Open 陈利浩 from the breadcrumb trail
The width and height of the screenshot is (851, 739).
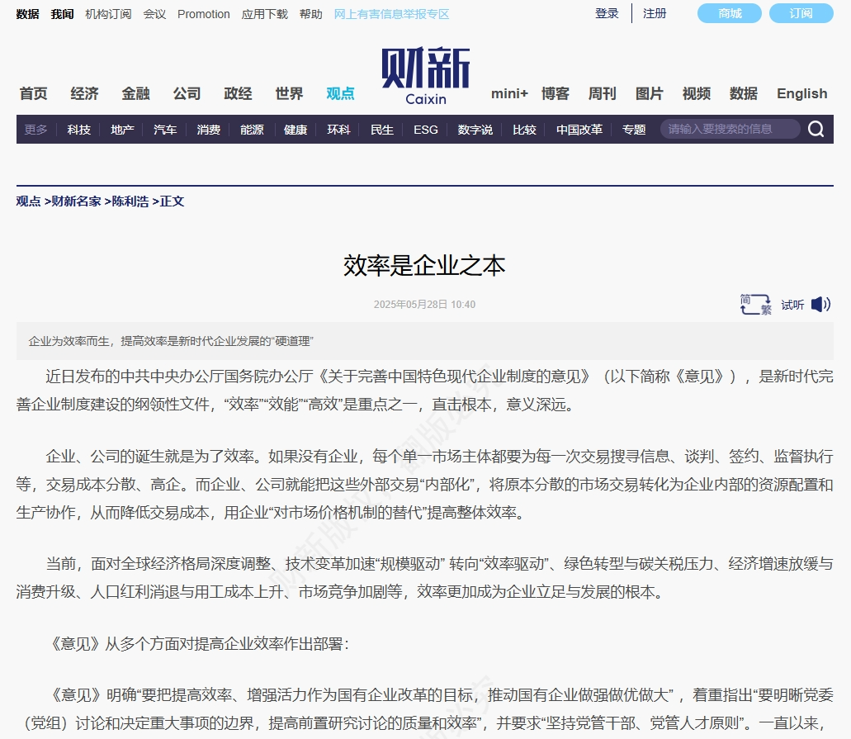click(x=130, y=201)
